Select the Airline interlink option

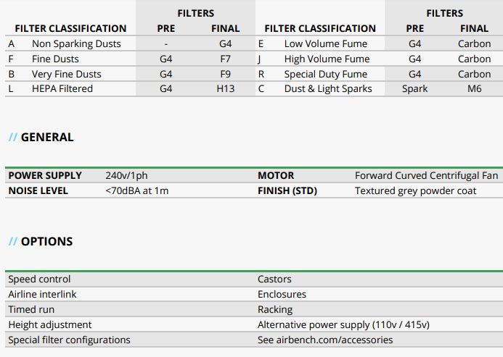click(x=42, y=294)
